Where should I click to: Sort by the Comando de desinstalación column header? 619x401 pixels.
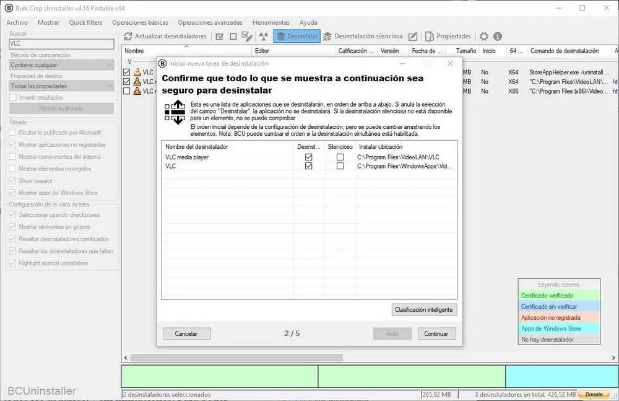tap(569, 51)
